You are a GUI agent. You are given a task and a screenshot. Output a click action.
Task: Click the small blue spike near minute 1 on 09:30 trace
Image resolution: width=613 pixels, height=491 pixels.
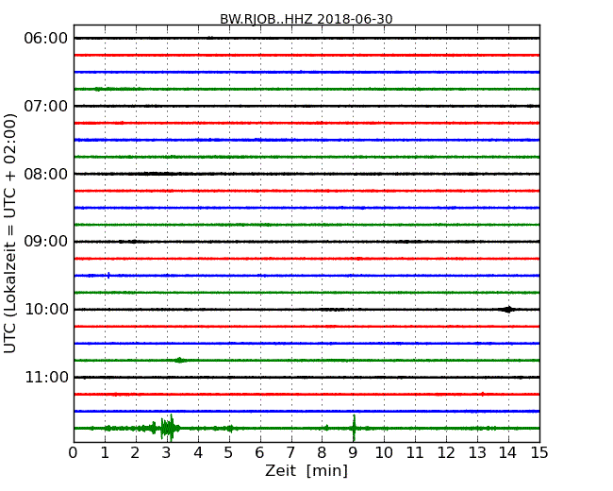pyautogui.click(x=108, y=276)
